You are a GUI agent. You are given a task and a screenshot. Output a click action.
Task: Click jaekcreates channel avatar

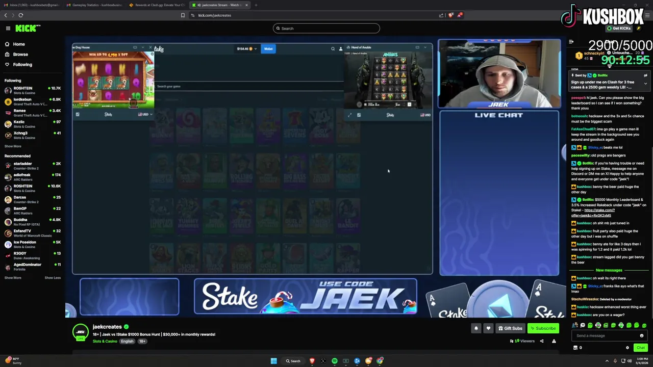coord(80,332)
